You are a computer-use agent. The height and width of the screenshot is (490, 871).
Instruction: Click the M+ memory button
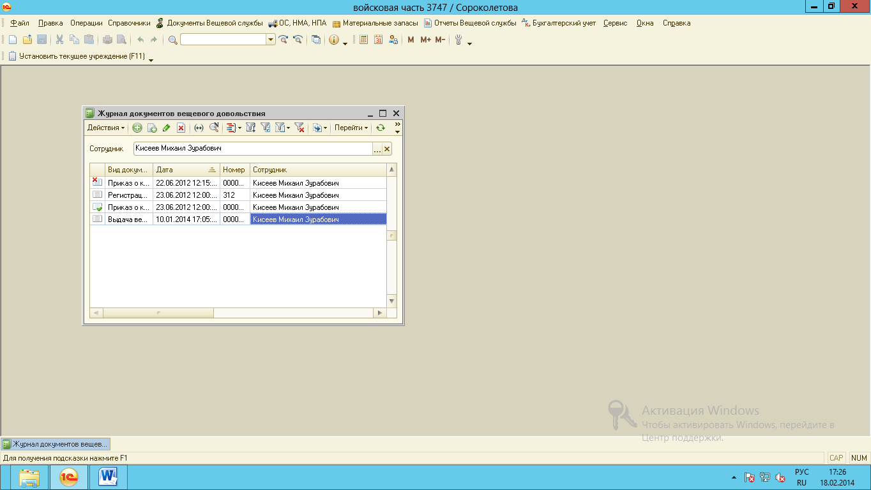(x=426, y=40)
